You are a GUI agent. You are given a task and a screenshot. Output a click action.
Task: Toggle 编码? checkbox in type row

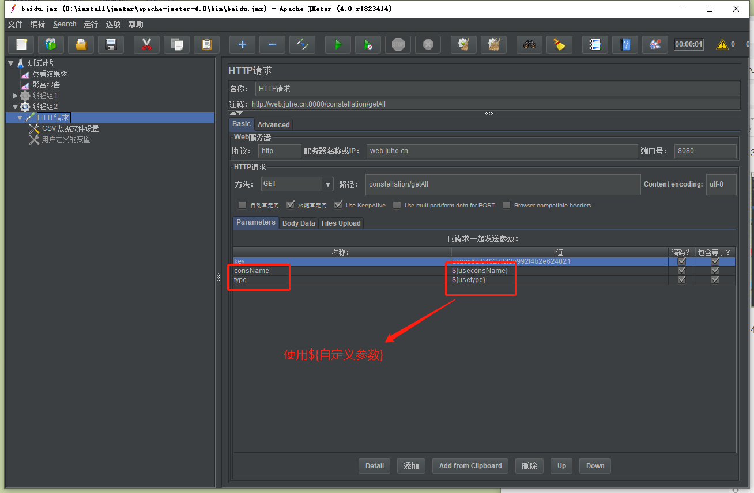pyautogui.click(x=682, y=280)
